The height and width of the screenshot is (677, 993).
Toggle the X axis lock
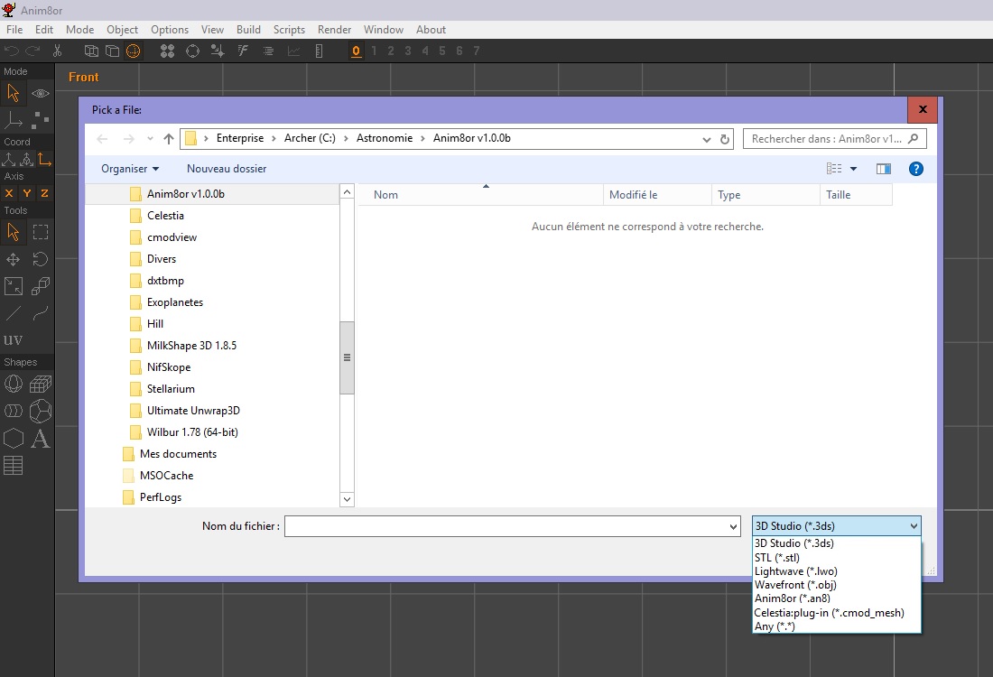[9, 194]
